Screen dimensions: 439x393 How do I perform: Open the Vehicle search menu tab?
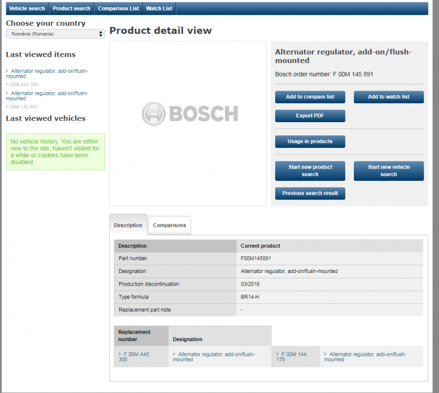point(27,8)
